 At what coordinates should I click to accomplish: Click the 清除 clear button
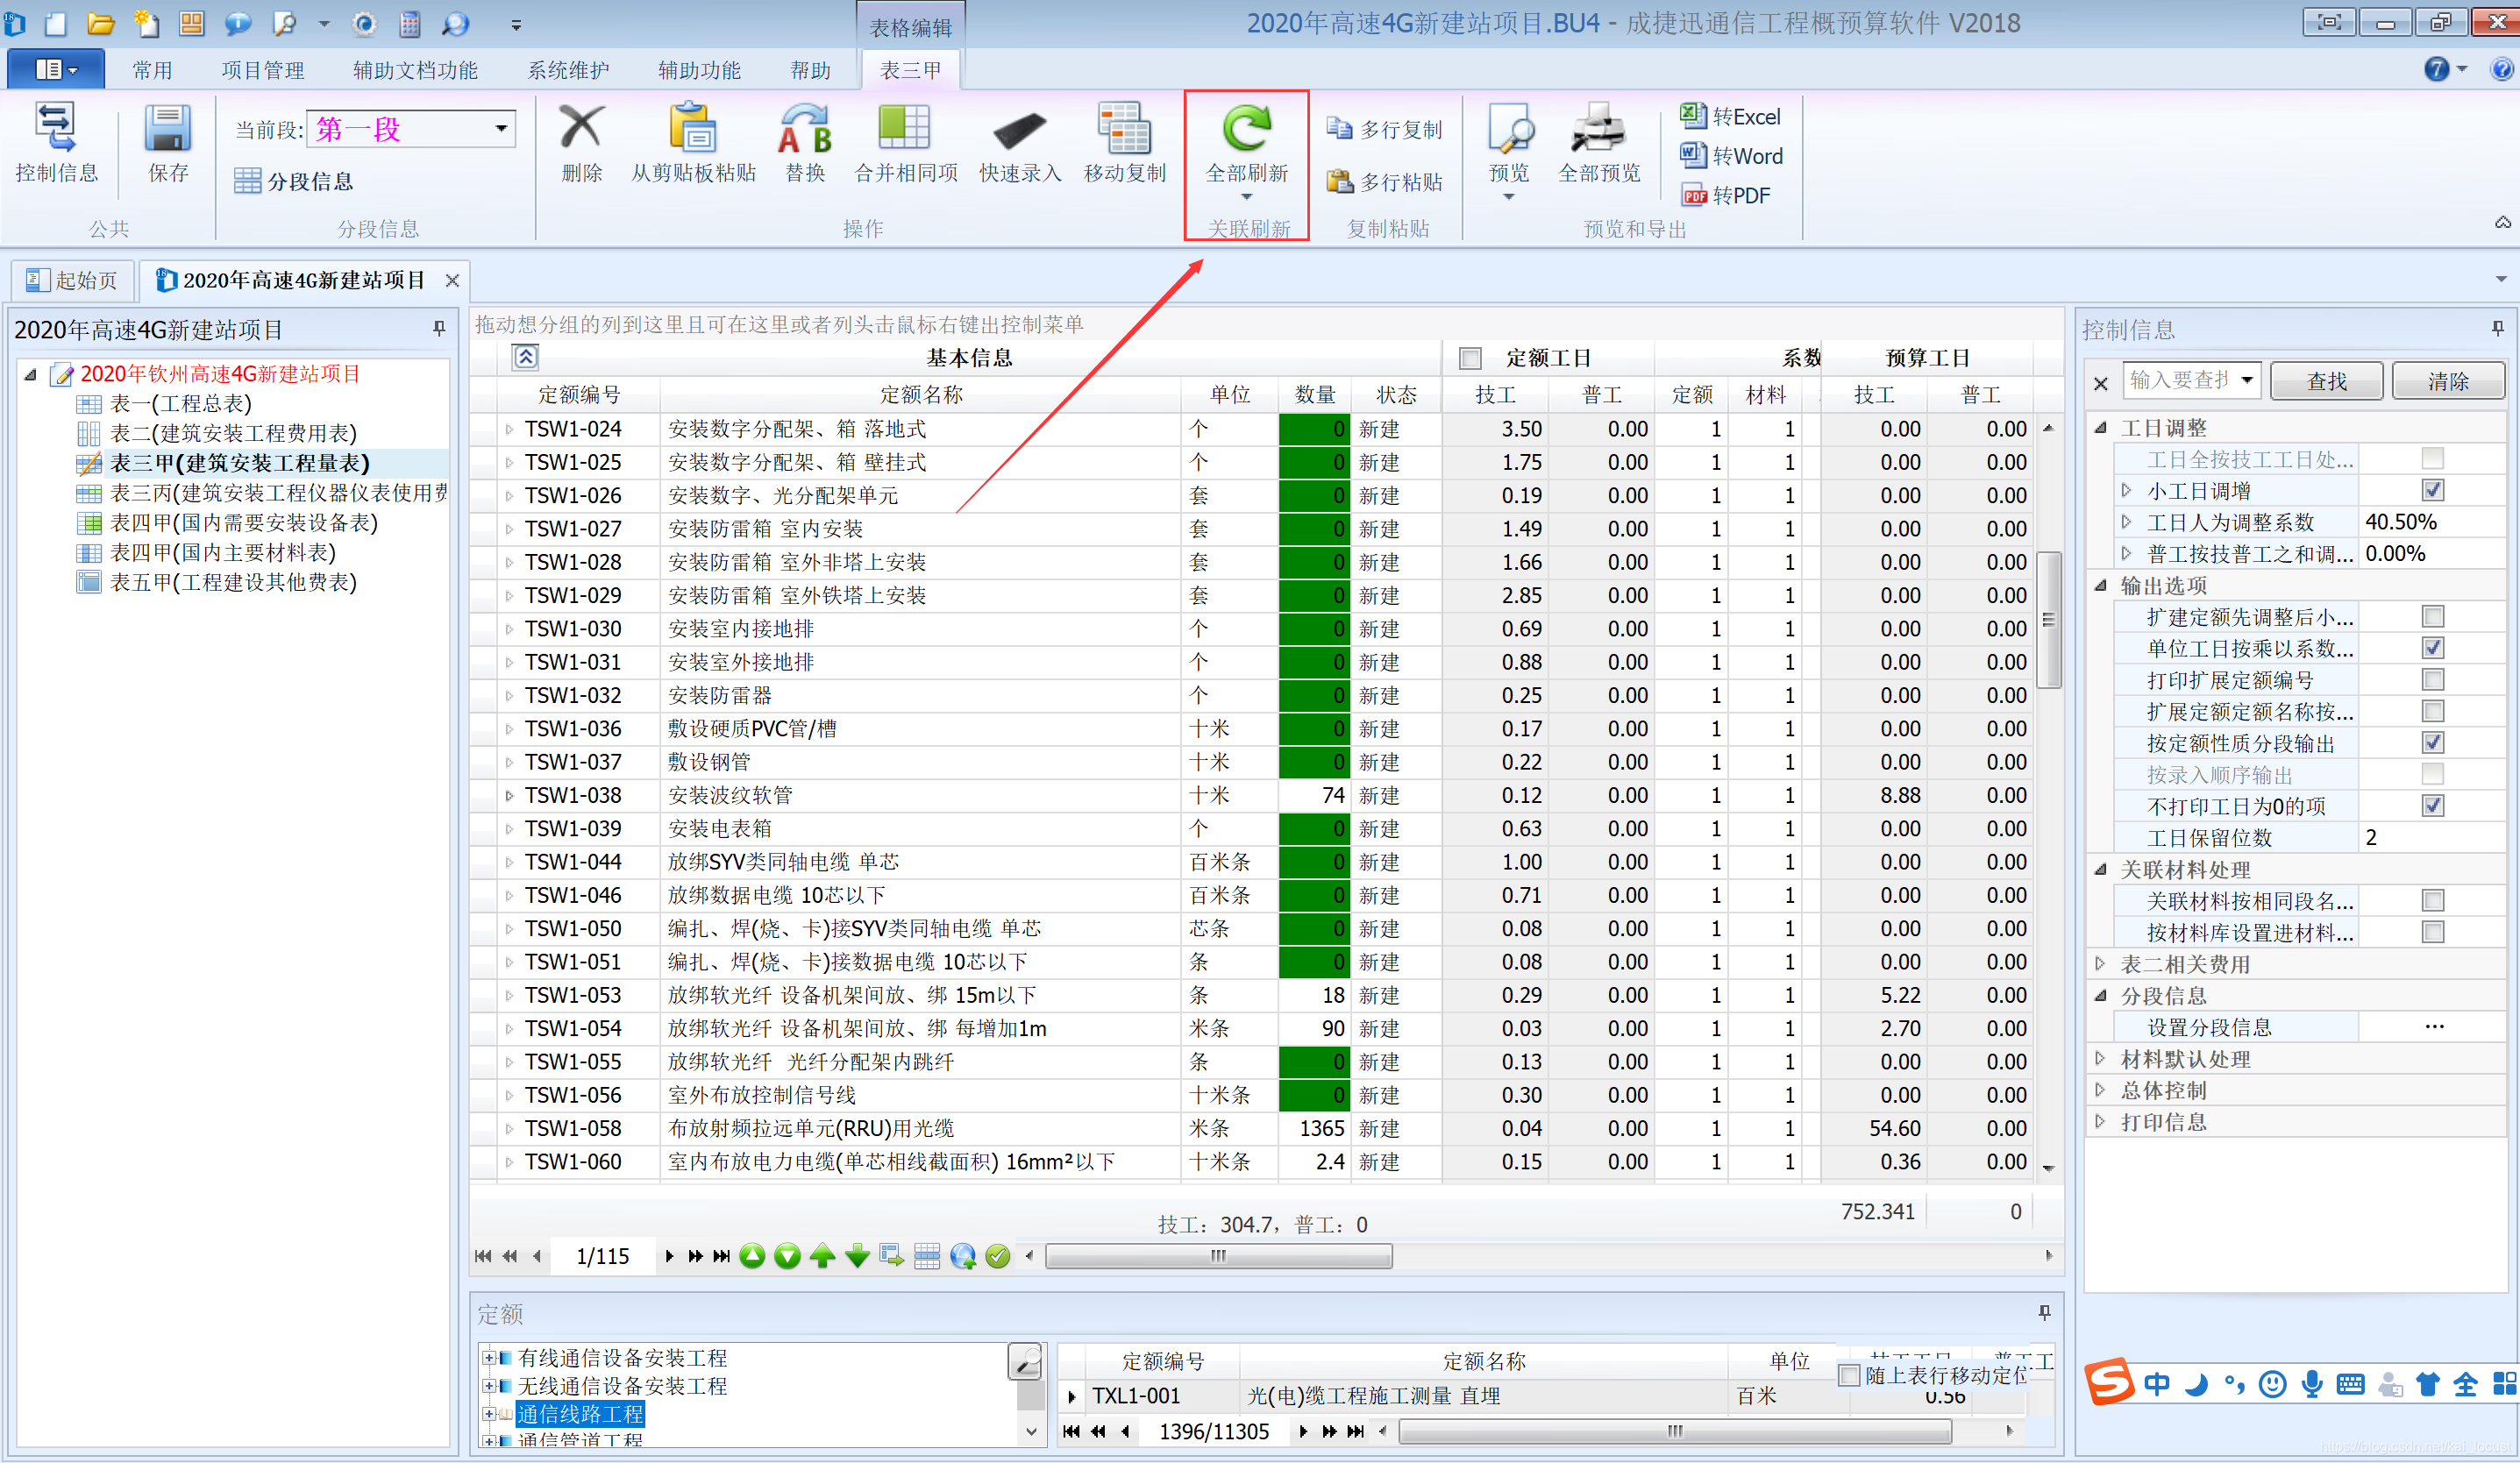pyautogui.click(x=2447, y=381)
